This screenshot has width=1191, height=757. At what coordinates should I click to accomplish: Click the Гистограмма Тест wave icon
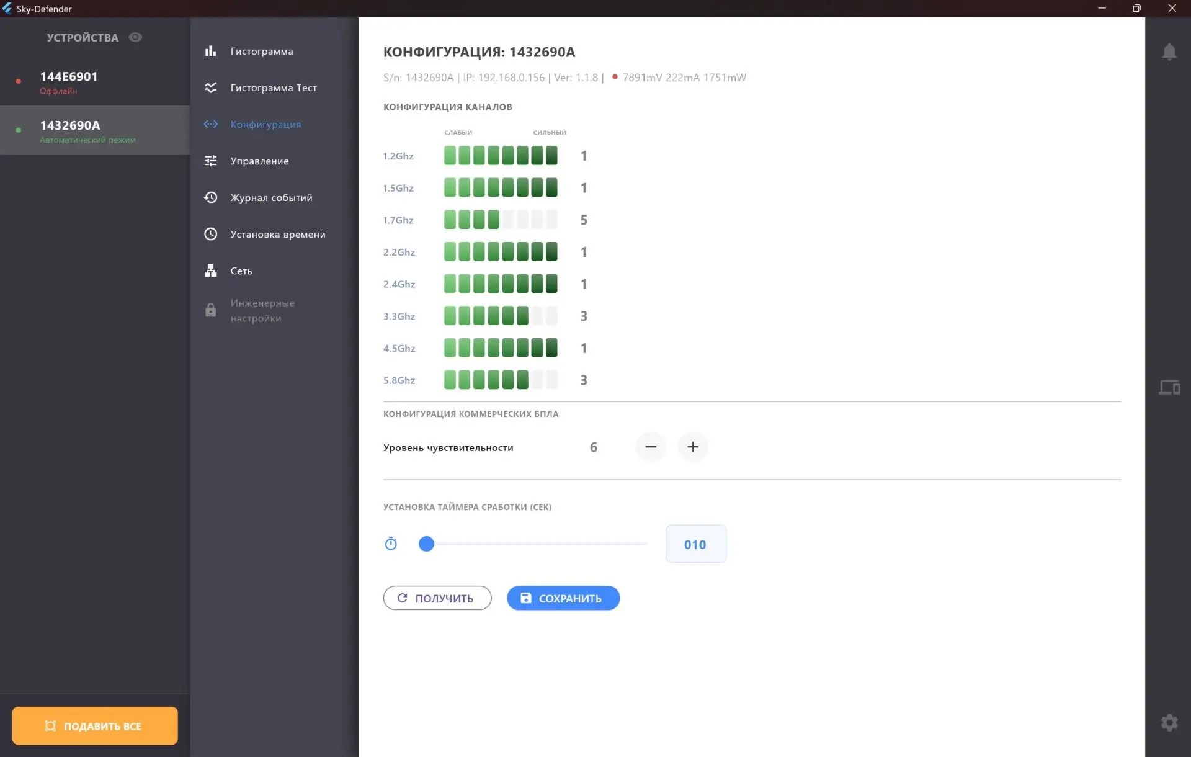click(211, 87)
